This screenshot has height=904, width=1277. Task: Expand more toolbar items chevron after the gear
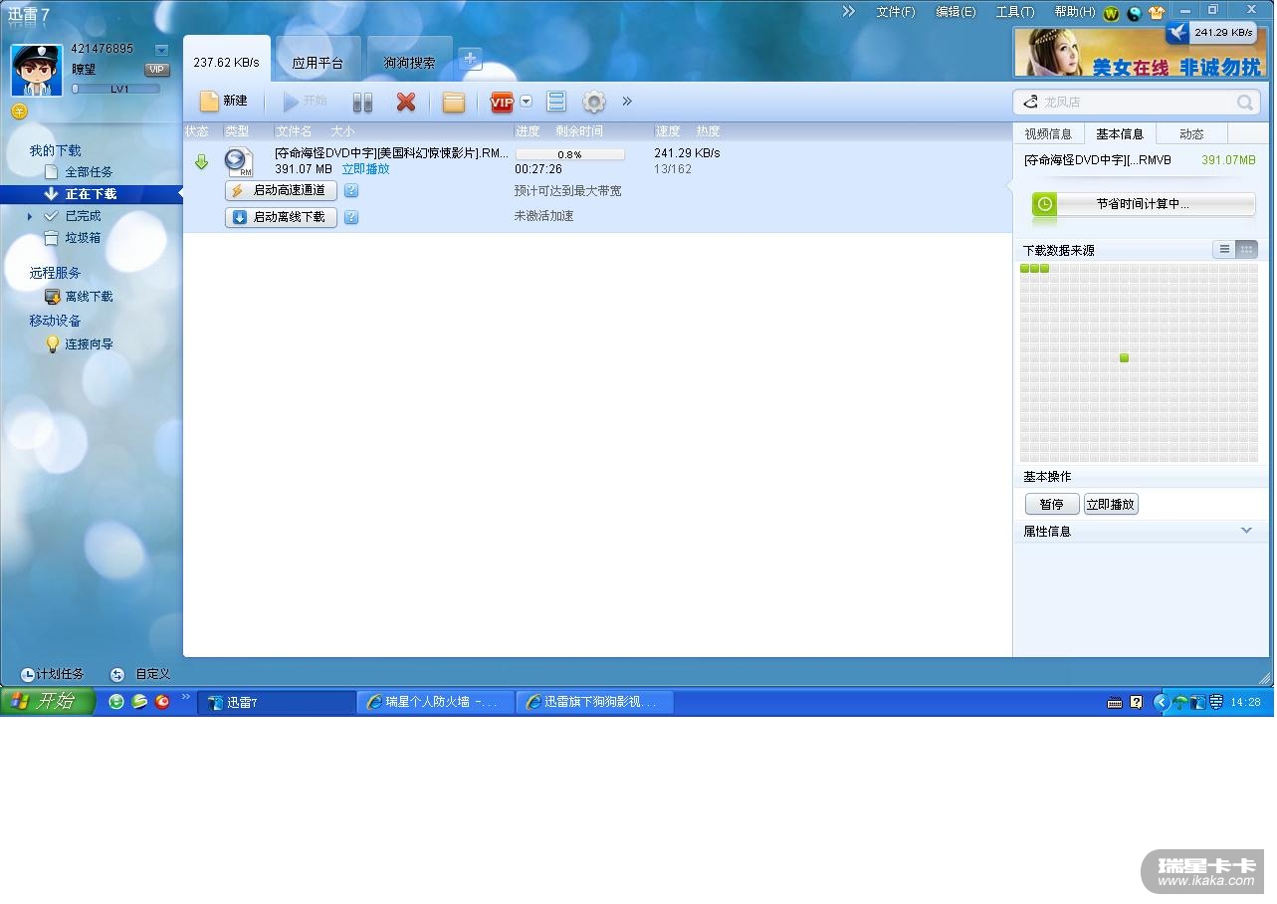point(627,102)
